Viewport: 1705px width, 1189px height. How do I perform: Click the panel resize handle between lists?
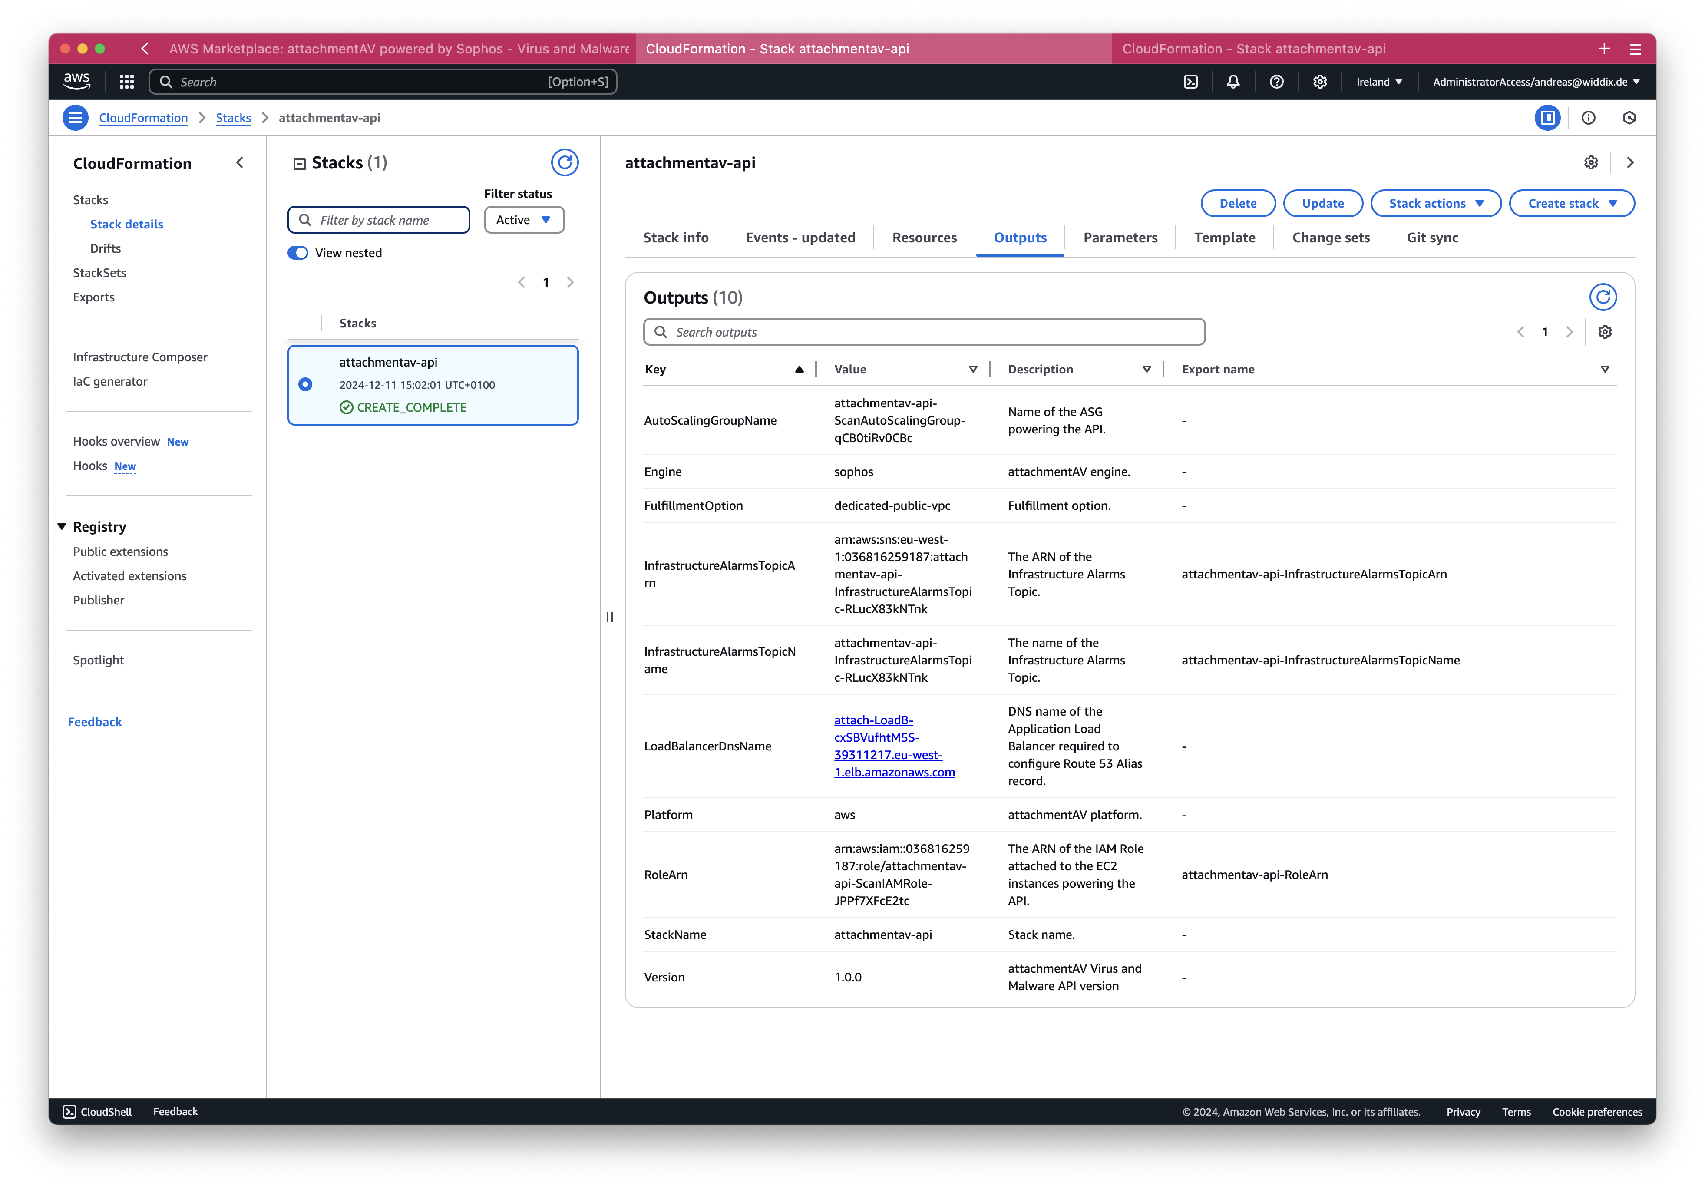click(x=610, y=617)
